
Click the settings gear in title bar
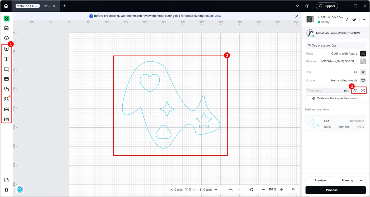tap(307, 6)
